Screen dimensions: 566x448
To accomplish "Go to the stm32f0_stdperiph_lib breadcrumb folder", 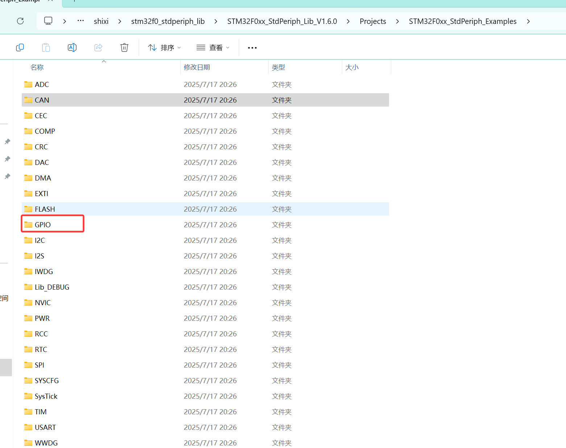I will pyautogui.click(x=168, y=21).
